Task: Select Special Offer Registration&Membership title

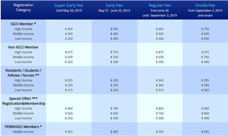Action: point(24,101)
